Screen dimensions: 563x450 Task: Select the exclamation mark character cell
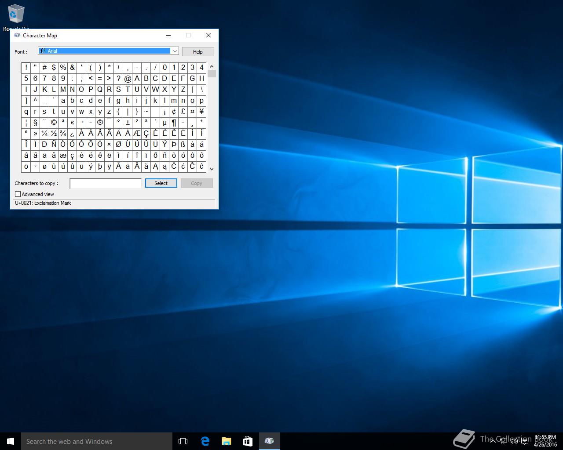coord(26,67)
